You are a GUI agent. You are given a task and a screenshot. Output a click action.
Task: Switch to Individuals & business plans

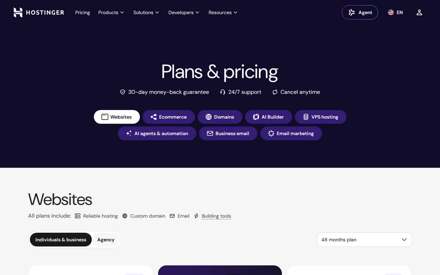(x=61, y=240)
